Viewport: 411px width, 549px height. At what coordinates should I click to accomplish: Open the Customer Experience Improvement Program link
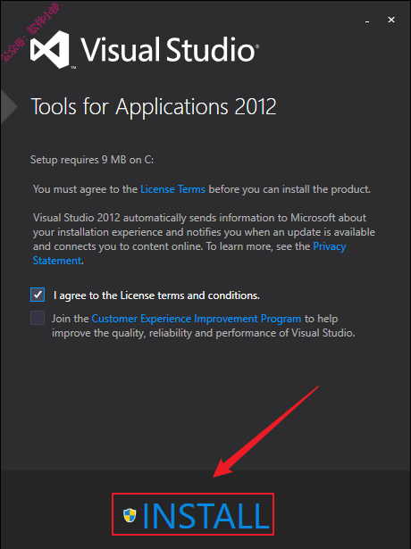point(197,319)
